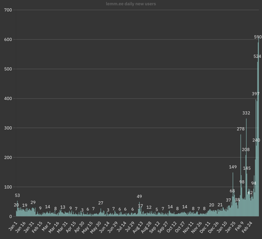Click the 700 y-axis label

(x=8, y=10)
